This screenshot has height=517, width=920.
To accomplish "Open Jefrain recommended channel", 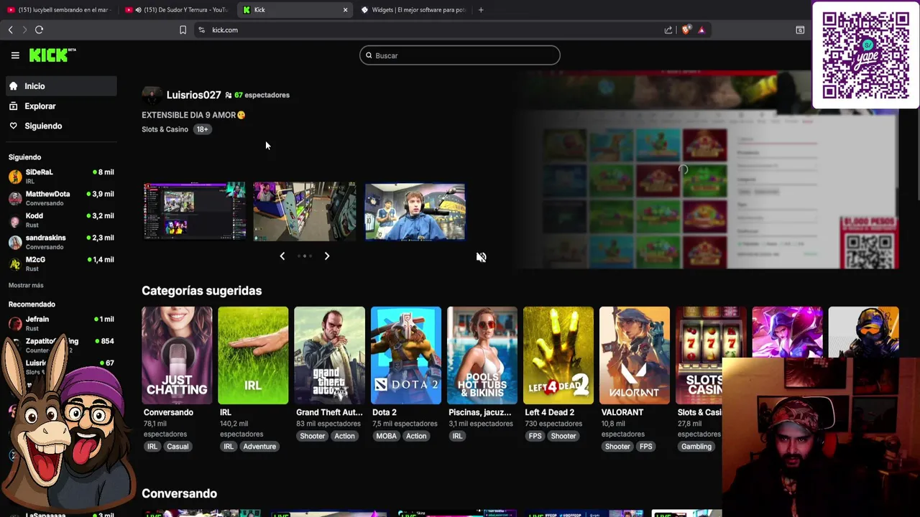I will (60, 323).
